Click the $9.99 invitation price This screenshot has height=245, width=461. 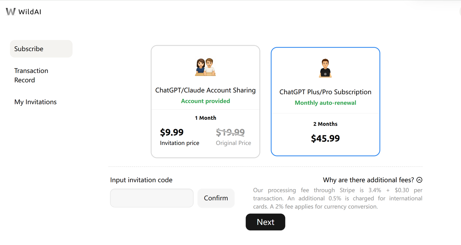click(172, 132)
